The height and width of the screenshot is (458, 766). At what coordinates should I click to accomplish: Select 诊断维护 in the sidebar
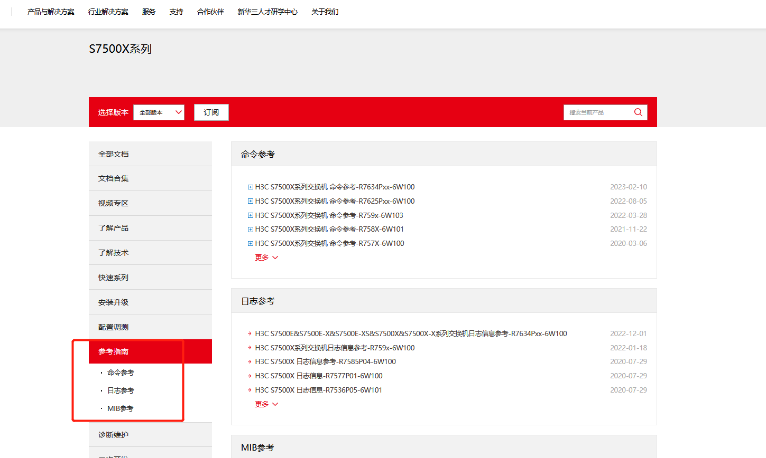[150, 435]
